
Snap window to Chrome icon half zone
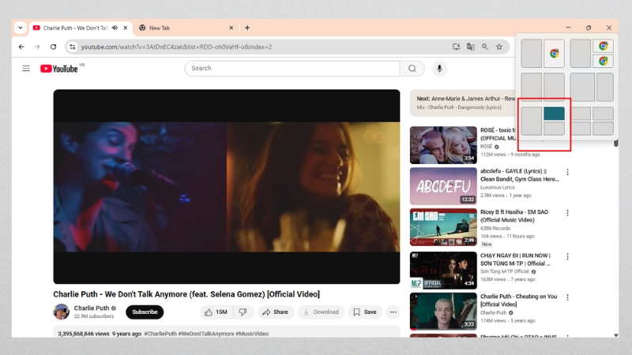point(555,53)
